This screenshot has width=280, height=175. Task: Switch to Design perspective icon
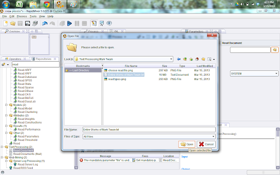click(94, 23)
